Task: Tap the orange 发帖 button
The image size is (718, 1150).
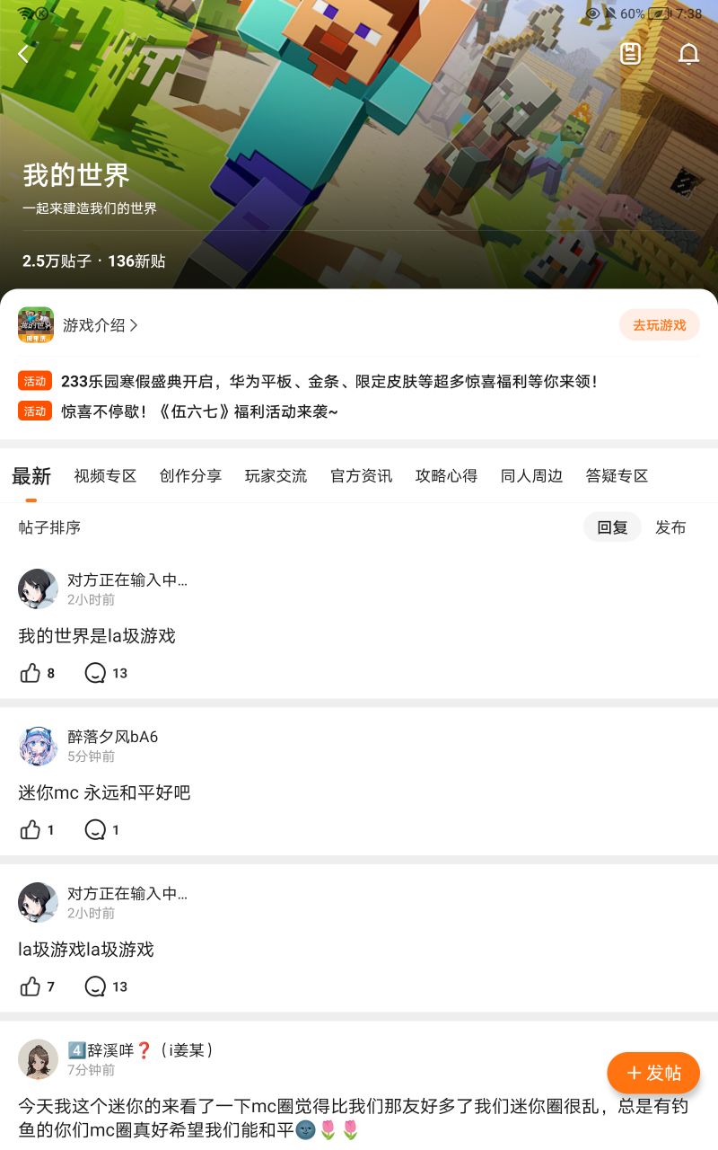Action: pos(653,1073)
